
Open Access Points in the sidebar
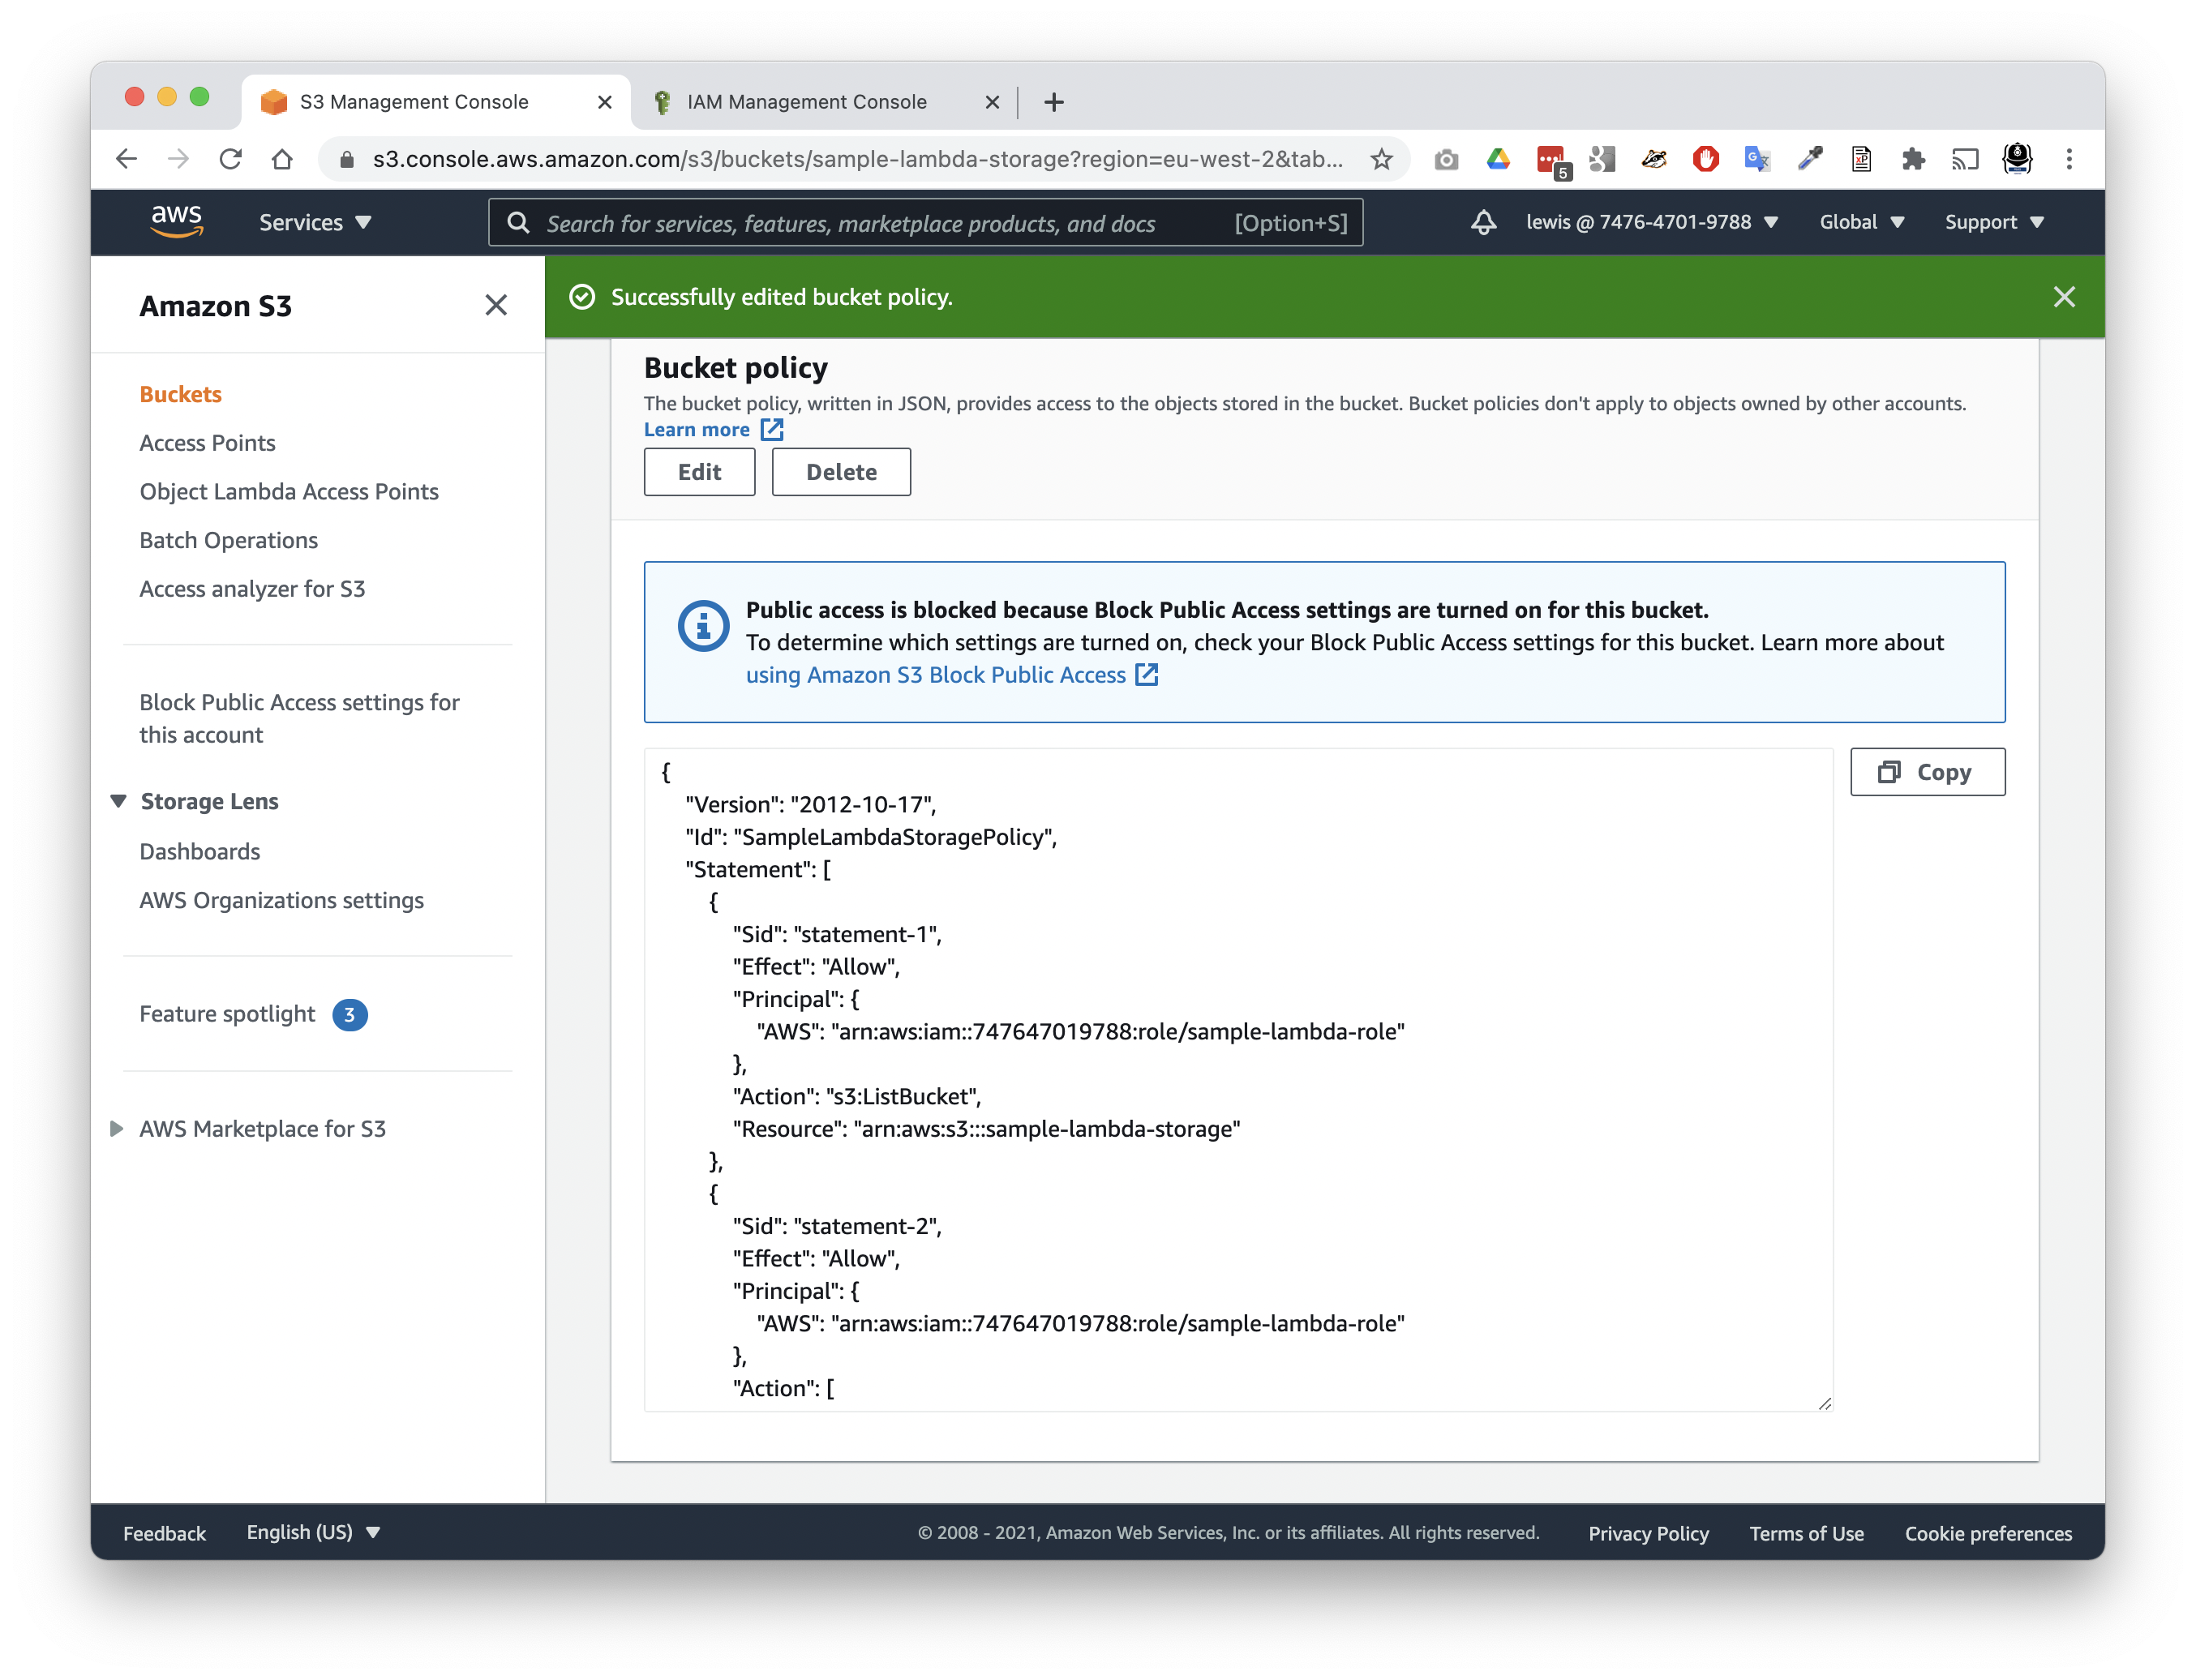click(207, 443)
